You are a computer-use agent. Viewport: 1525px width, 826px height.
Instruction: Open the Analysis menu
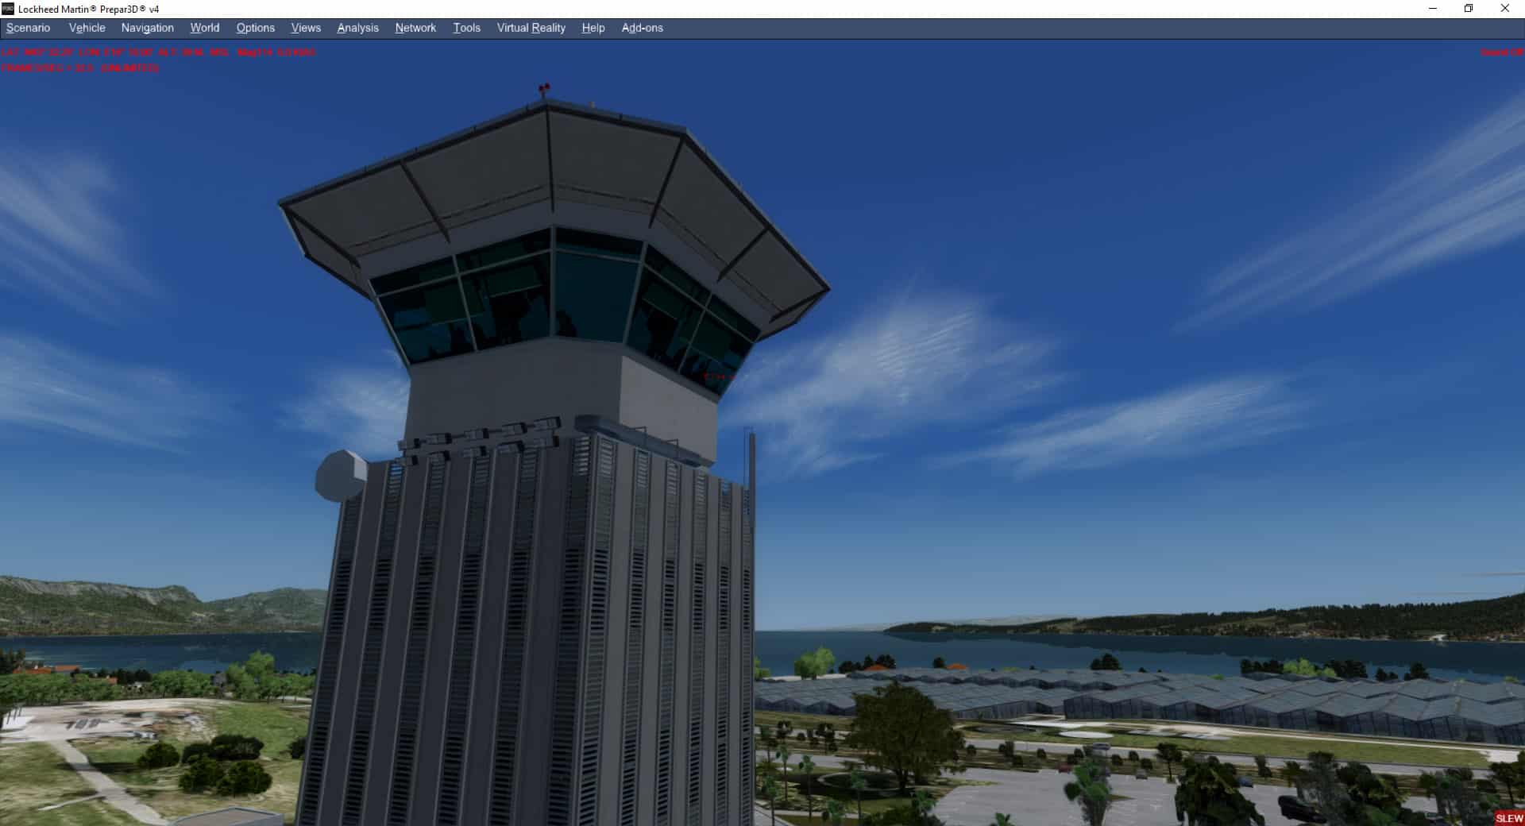coord(357,28)
